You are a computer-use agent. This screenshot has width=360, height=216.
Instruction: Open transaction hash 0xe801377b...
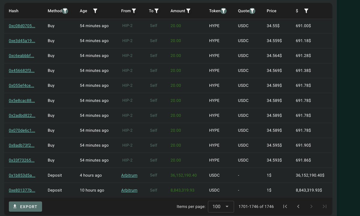[x=22, y=190]
